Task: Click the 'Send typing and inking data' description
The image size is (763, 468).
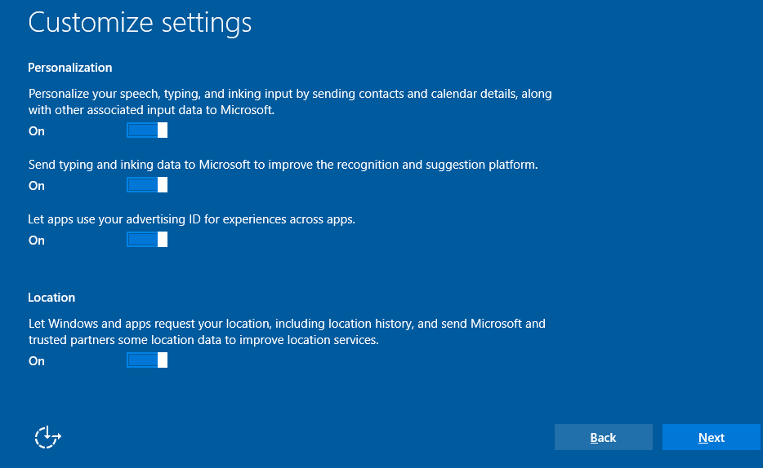Action: (x=283, y=165)
